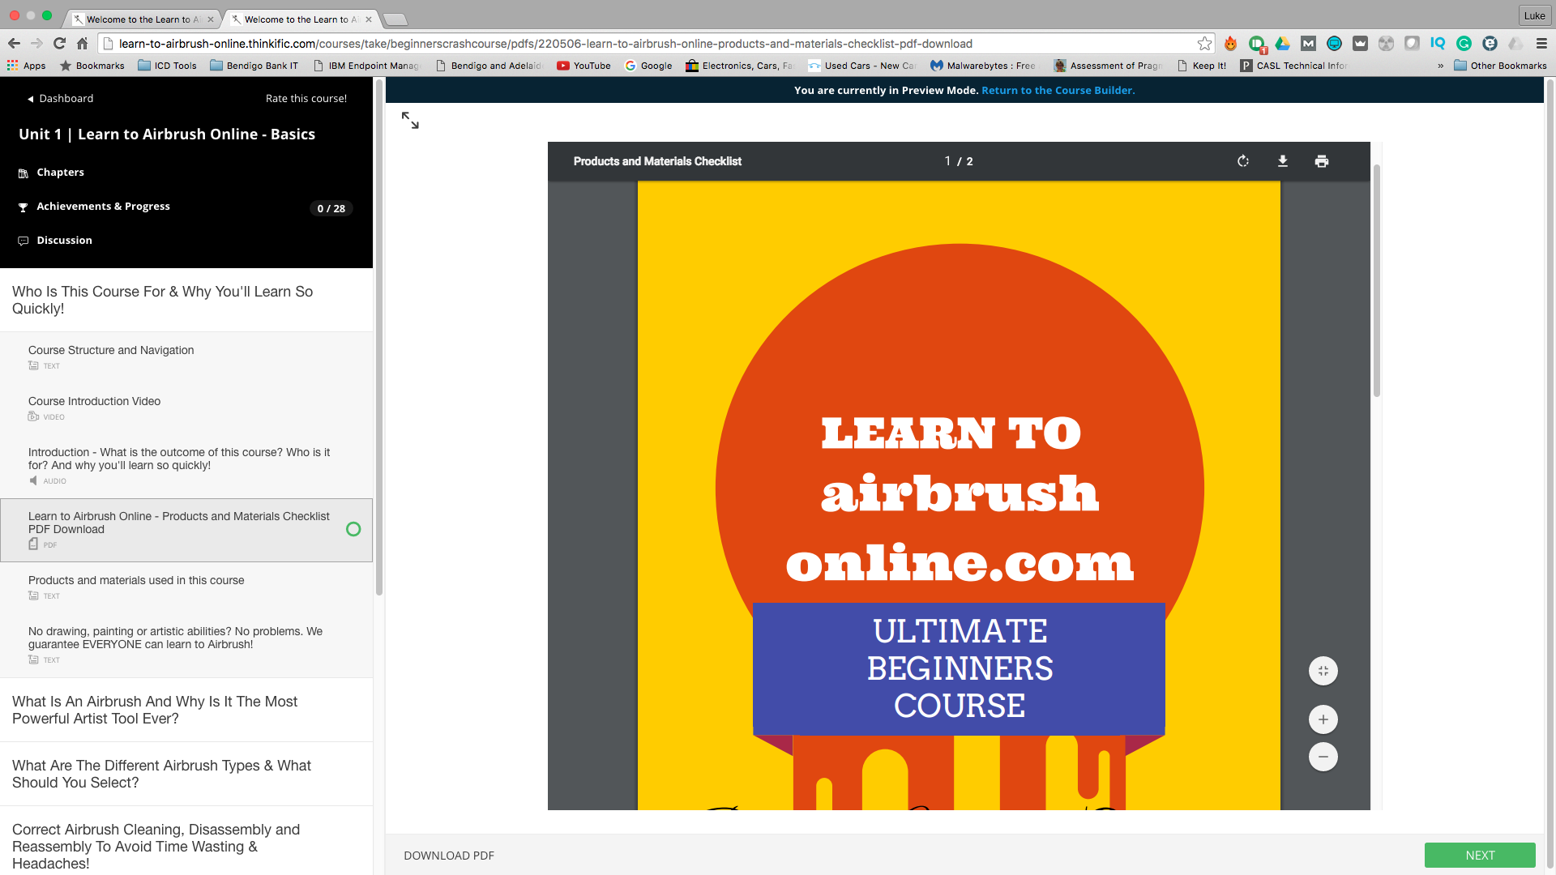Screen dimensions: 1556x875
Task: Open the Course Introduction Video lesson
Action: pos(94,401)
